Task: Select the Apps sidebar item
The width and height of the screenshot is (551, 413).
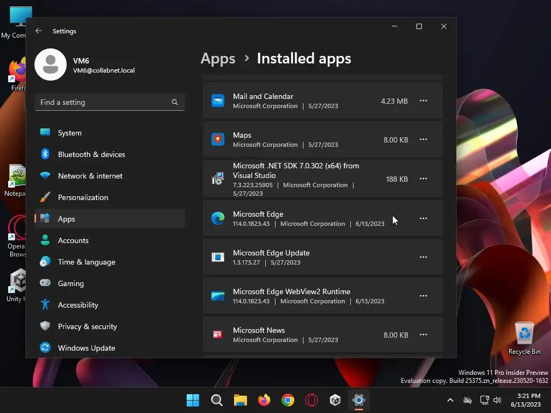Action: [x=110, y=219]
